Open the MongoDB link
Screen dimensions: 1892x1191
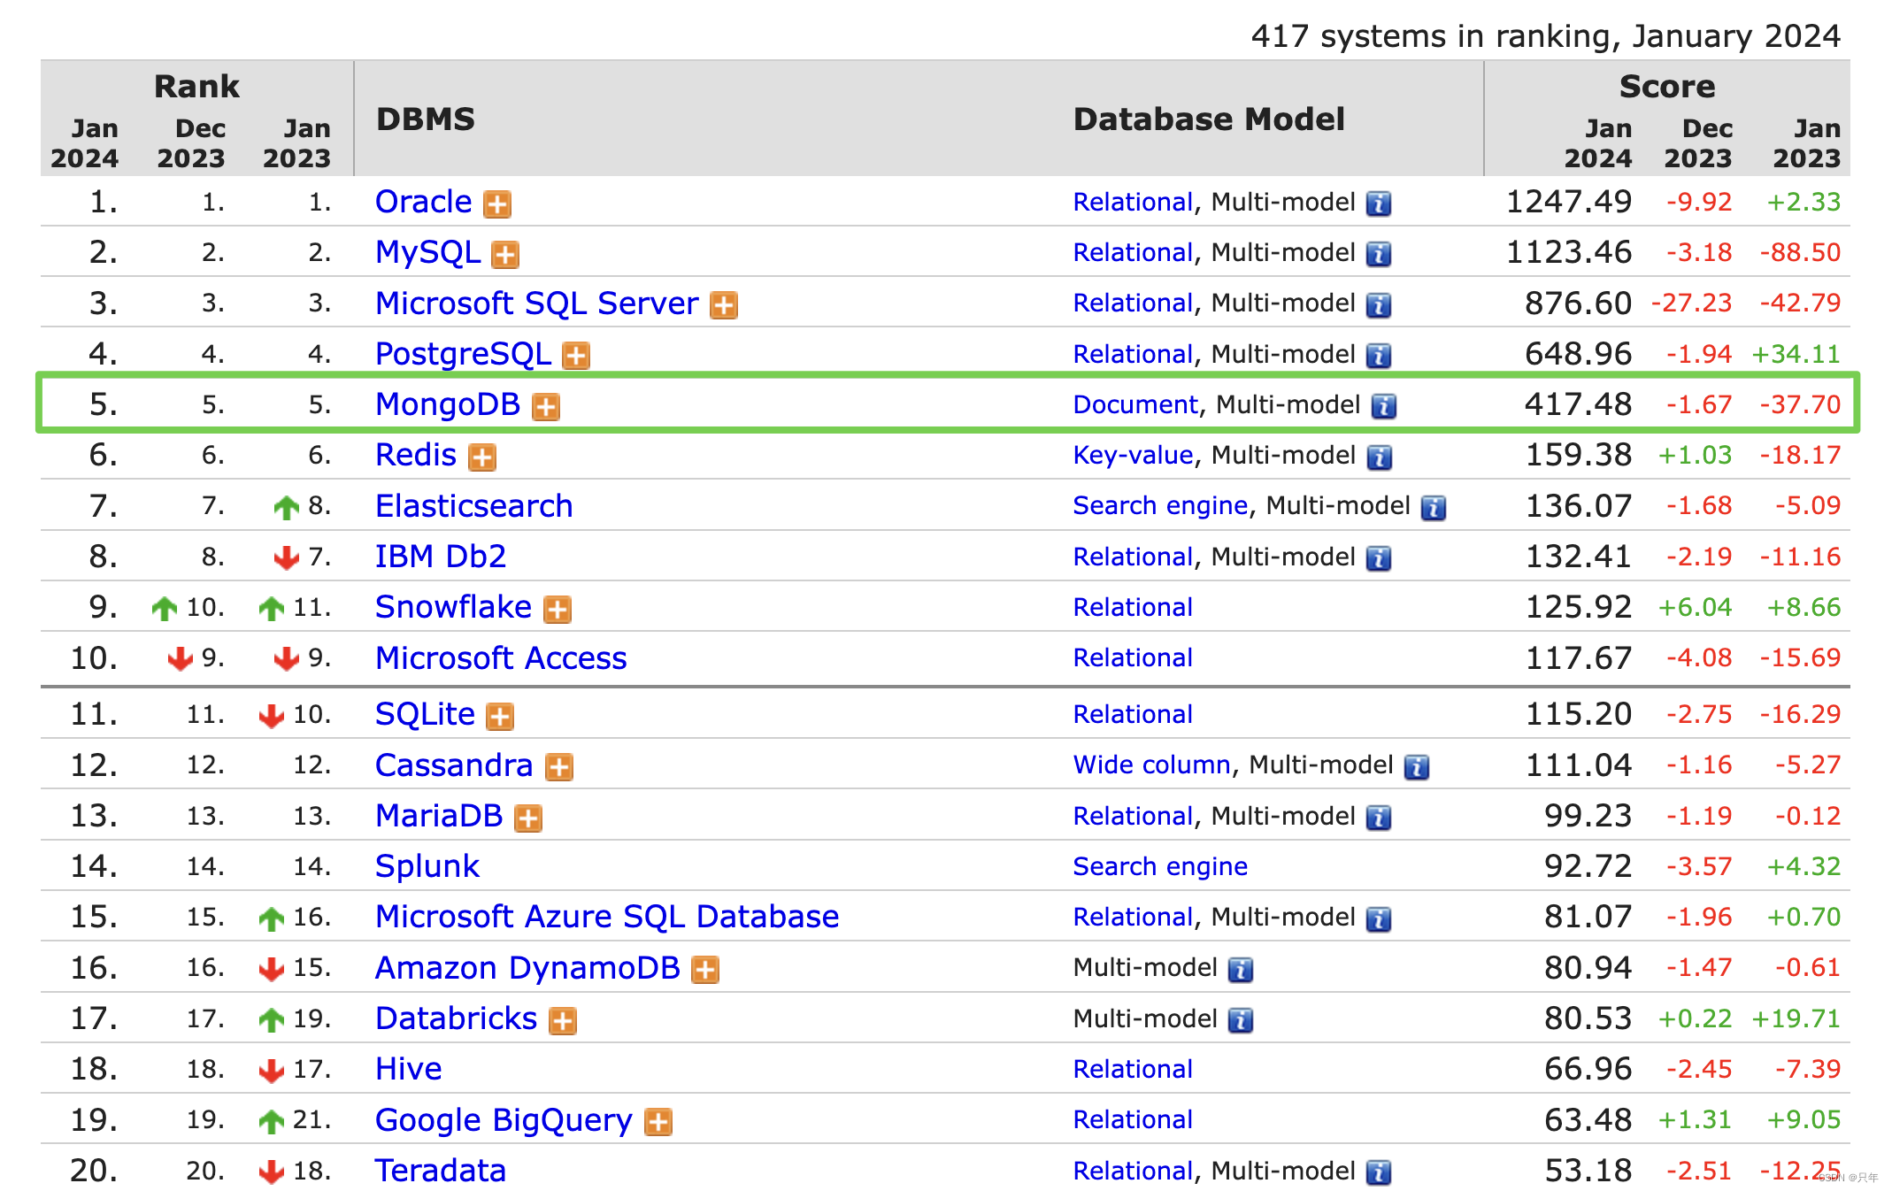(x=448, y=404)
